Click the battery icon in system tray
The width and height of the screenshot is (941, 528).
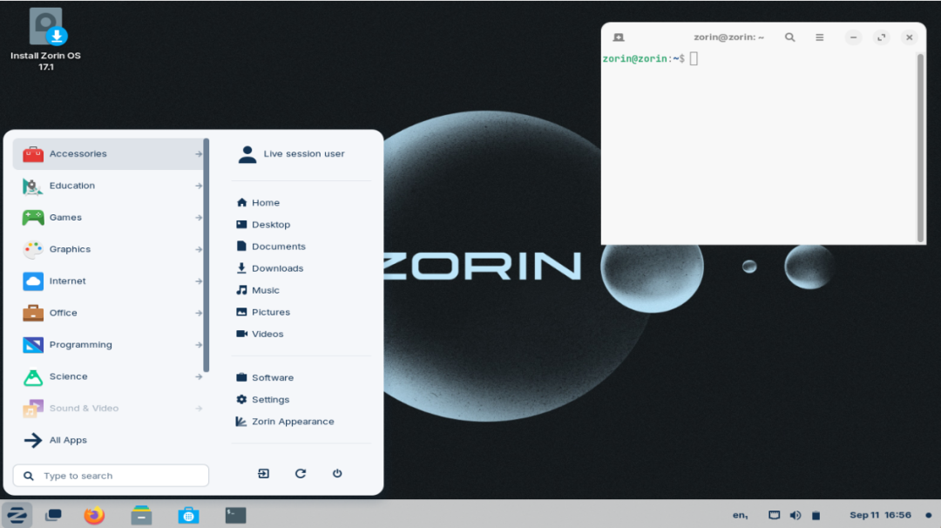tap(816, 515)
